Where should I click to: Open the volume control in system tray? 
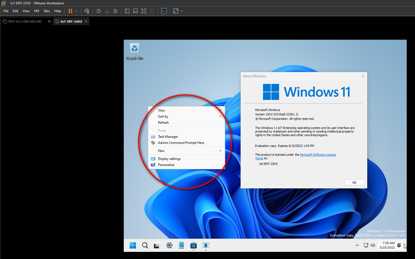tap(373, 245)
